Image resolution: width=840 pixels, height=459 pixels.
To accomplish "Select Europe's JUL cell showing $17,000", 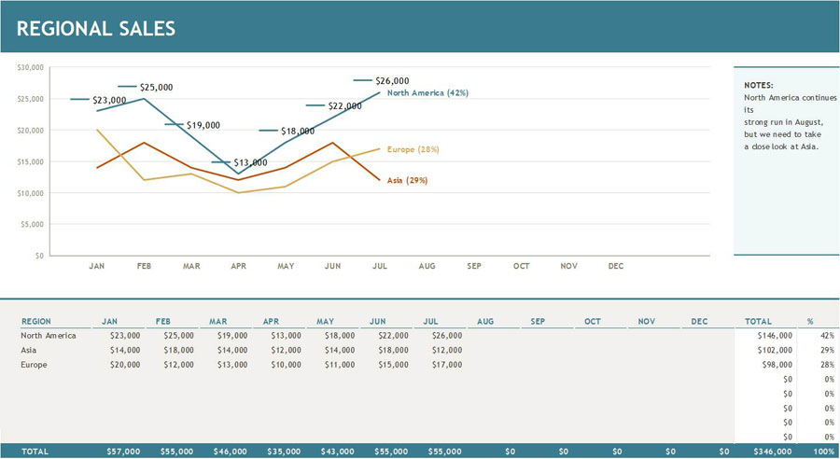I will pos(445,365).
